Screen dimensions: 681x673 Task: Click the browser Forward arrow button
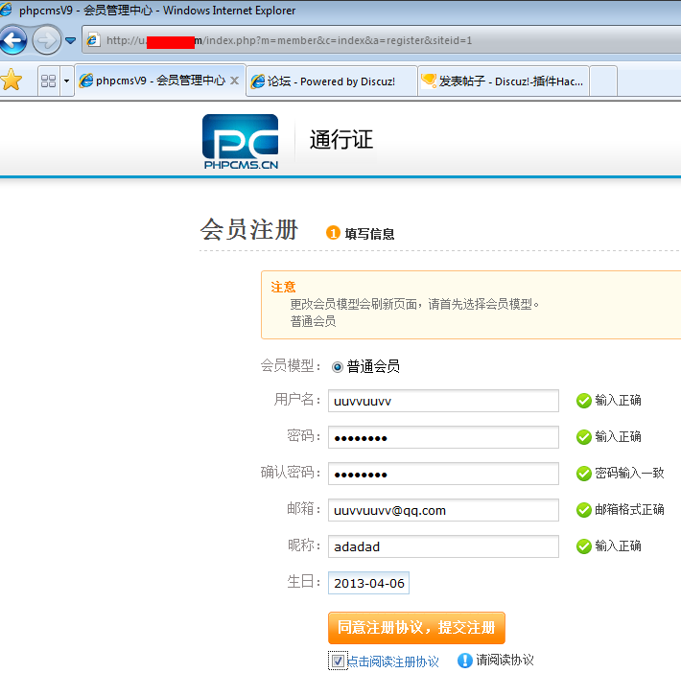pyautogui.click(x=46, y=40)
